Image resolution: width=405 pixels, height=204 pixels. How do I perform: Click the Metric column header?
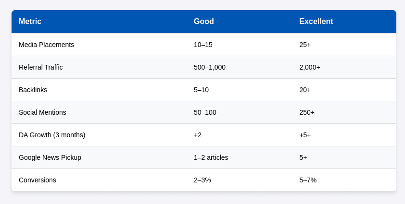[x=30, y=22]
